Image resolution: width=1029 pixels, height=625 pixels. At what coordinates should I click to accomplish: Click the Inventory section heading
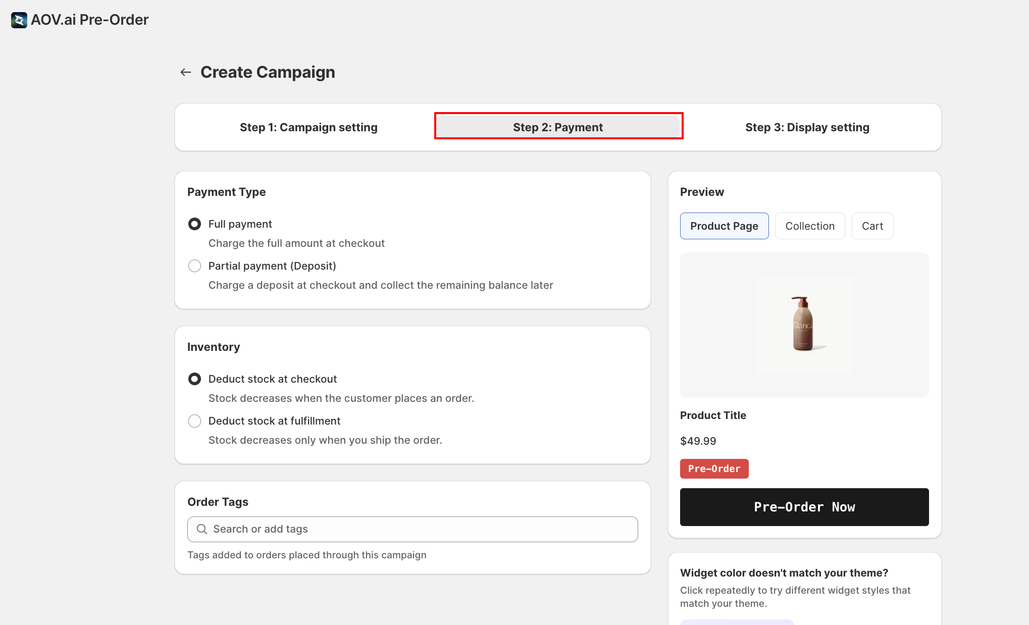pyautogui.click(x=214, y=347)
